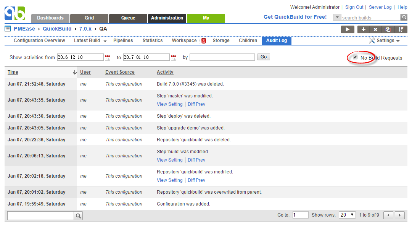The image size is (412, 225).
Task: Sort by Event Source column header
Action: pyautogui.click(x=120, y=72)
